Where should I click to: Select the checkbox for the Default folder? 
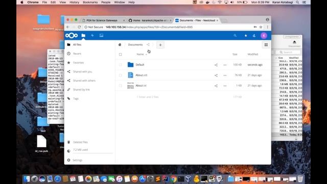(121, 65)
